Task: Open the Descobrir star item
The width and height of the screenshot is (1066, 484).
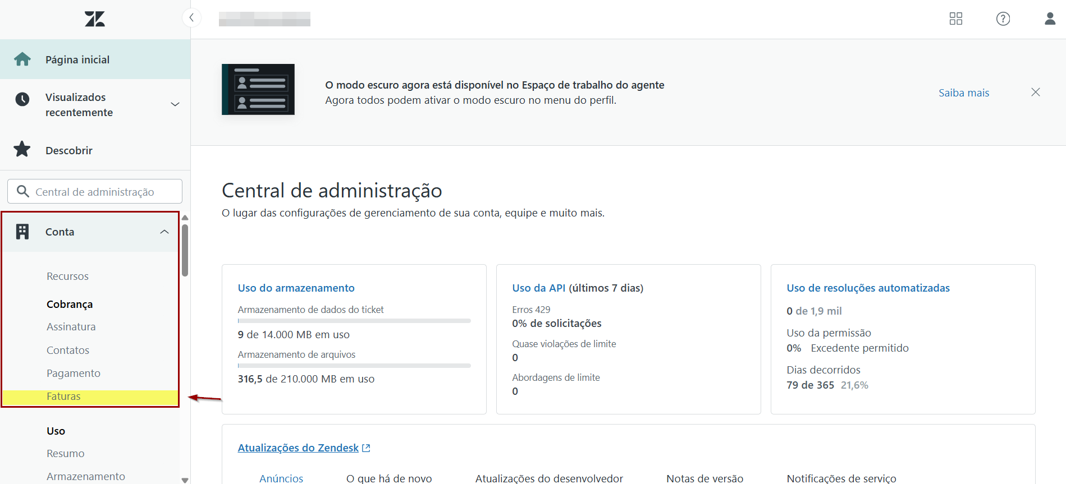Action: pos(68,150)
